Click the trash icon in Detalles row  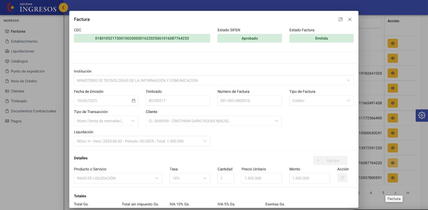342,178
